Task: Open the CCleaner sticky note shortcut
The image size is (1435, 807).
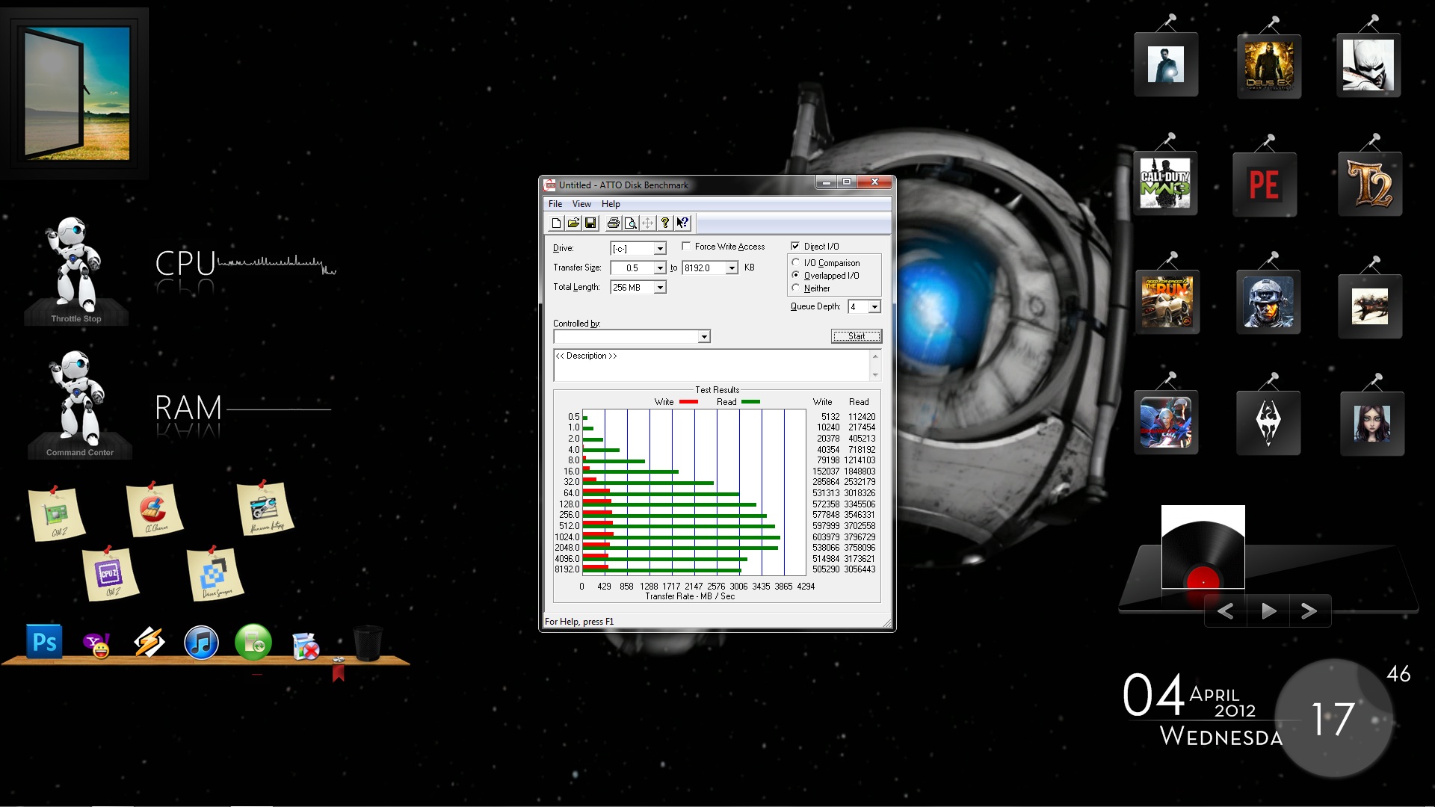Action: click(x=155, y=509)
